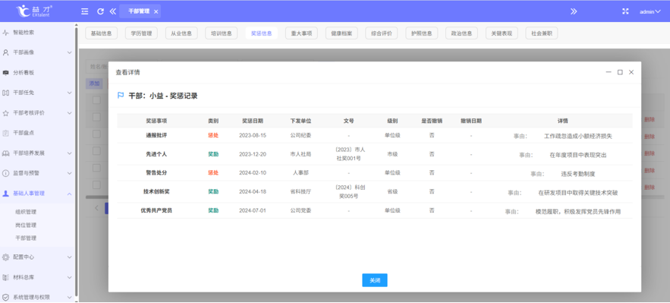Open 干部管理 submenu item

pos(26,238)
